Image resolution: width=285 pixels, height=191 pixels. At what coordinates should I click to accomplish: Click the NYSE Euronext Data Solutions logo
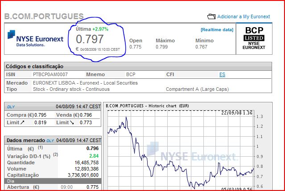pyautogui.click(x=35, y=38)
